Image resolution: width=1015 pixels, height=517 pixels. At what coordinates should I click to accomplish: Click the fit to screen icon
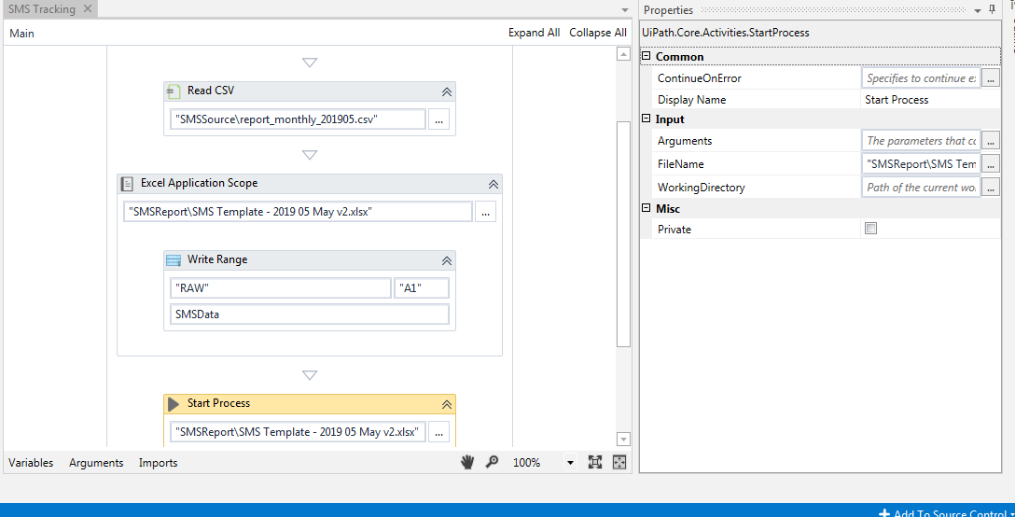point(595,462)
